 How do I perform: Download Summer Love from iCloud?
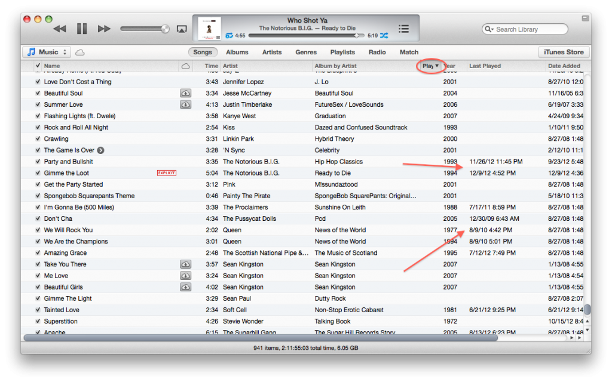(x=185, y=104)
